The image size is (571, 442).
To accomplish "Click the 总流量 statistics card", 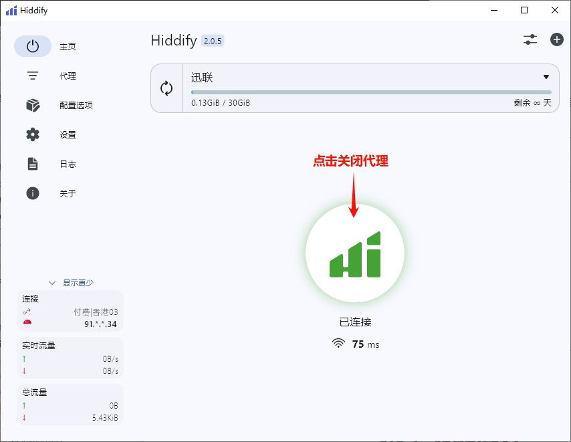I will 71,405.
